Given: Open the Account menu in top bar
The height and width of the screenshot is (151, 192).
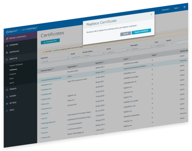Looking at the screenshot, I should 166,10.
